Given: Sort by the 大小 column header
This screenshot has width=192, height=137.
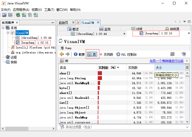Looking at the screenshot, I should (x=170, y=68).
